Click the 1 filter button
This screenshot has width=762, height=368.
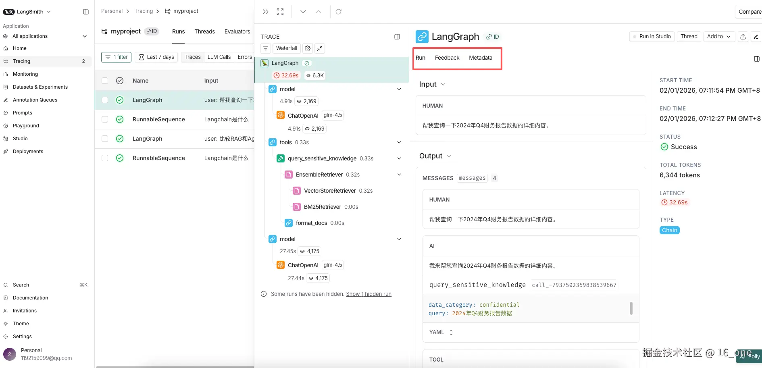tap(117, 57)
